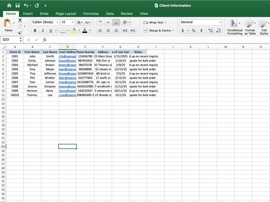This screenshot has width=270, height=202.
Task: Cut selection with scissors icon
Action: [x=20, y=20]
